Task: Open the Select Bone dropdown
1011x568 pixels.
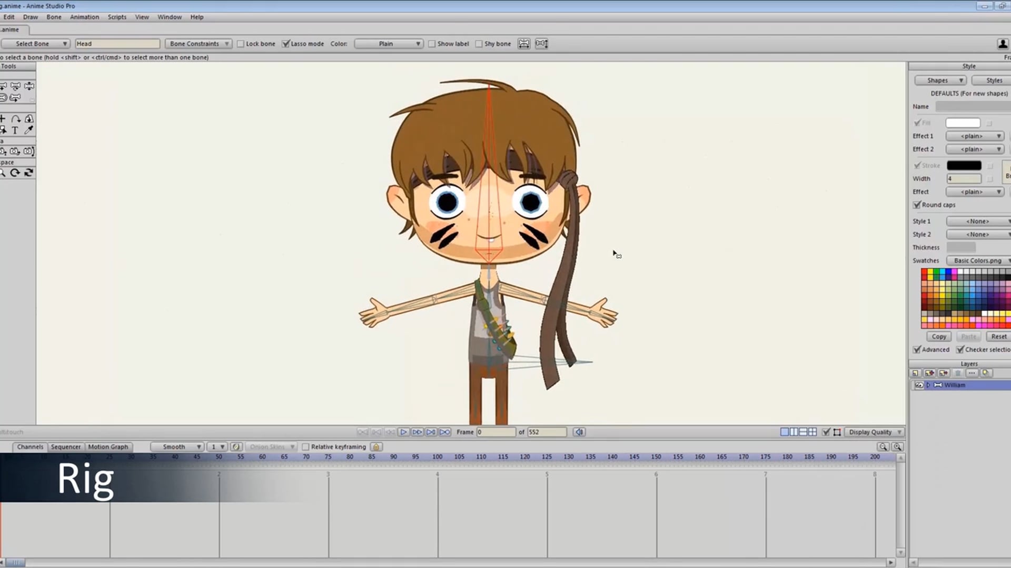Action: [35, 44]
